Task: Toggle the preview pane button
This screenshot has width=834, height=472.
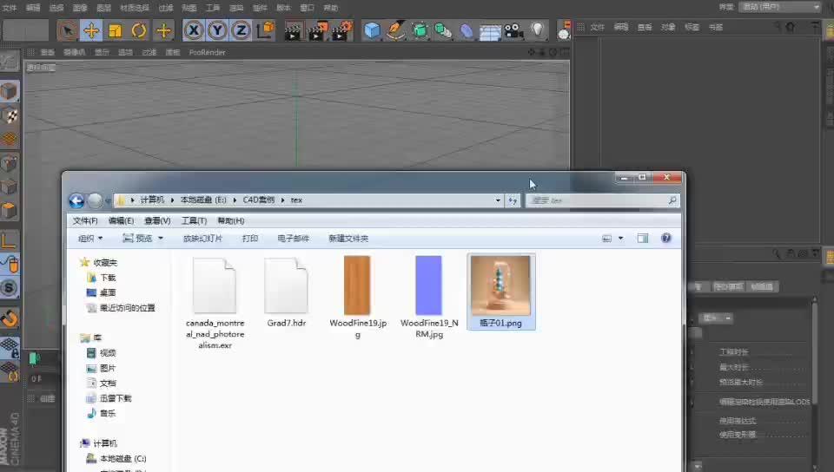Action: pos(643,239)
